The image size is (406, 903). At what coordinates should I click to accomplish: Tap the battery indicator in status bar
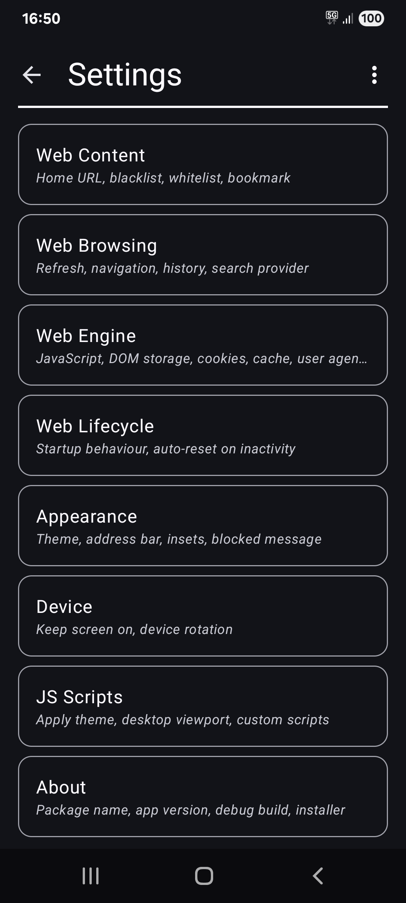[371, 18]
